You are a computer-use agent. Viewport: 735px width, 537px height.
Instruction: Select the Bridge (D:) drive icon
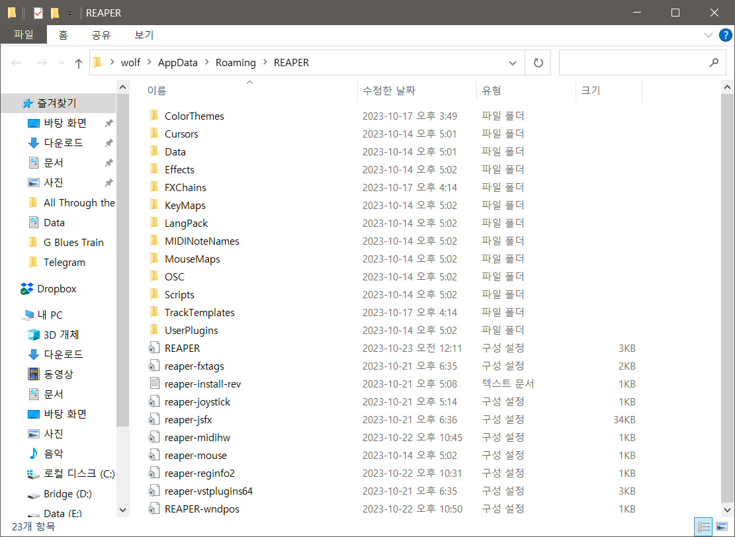33,495
